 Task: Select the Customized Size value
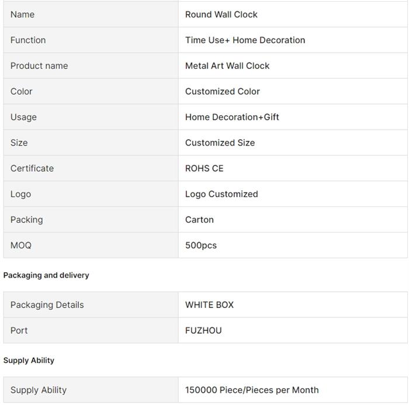[220, 143]
